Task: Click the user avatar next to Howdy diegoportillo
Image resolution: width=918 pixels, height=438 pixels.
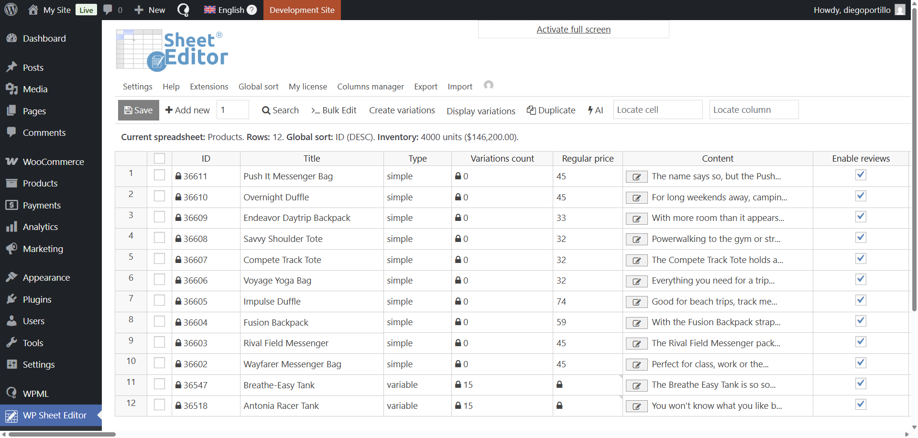Action: pyautogui.click(x=900, y=10)
